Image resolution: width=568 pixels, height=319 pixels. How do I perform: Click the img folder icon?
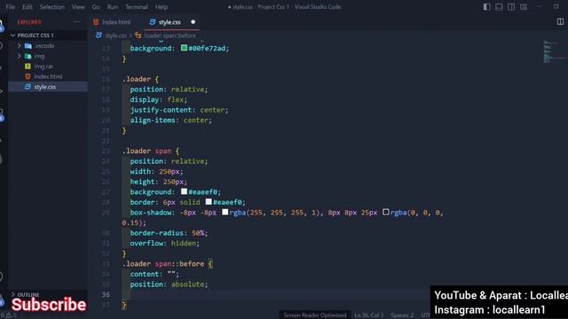point(28,56)
